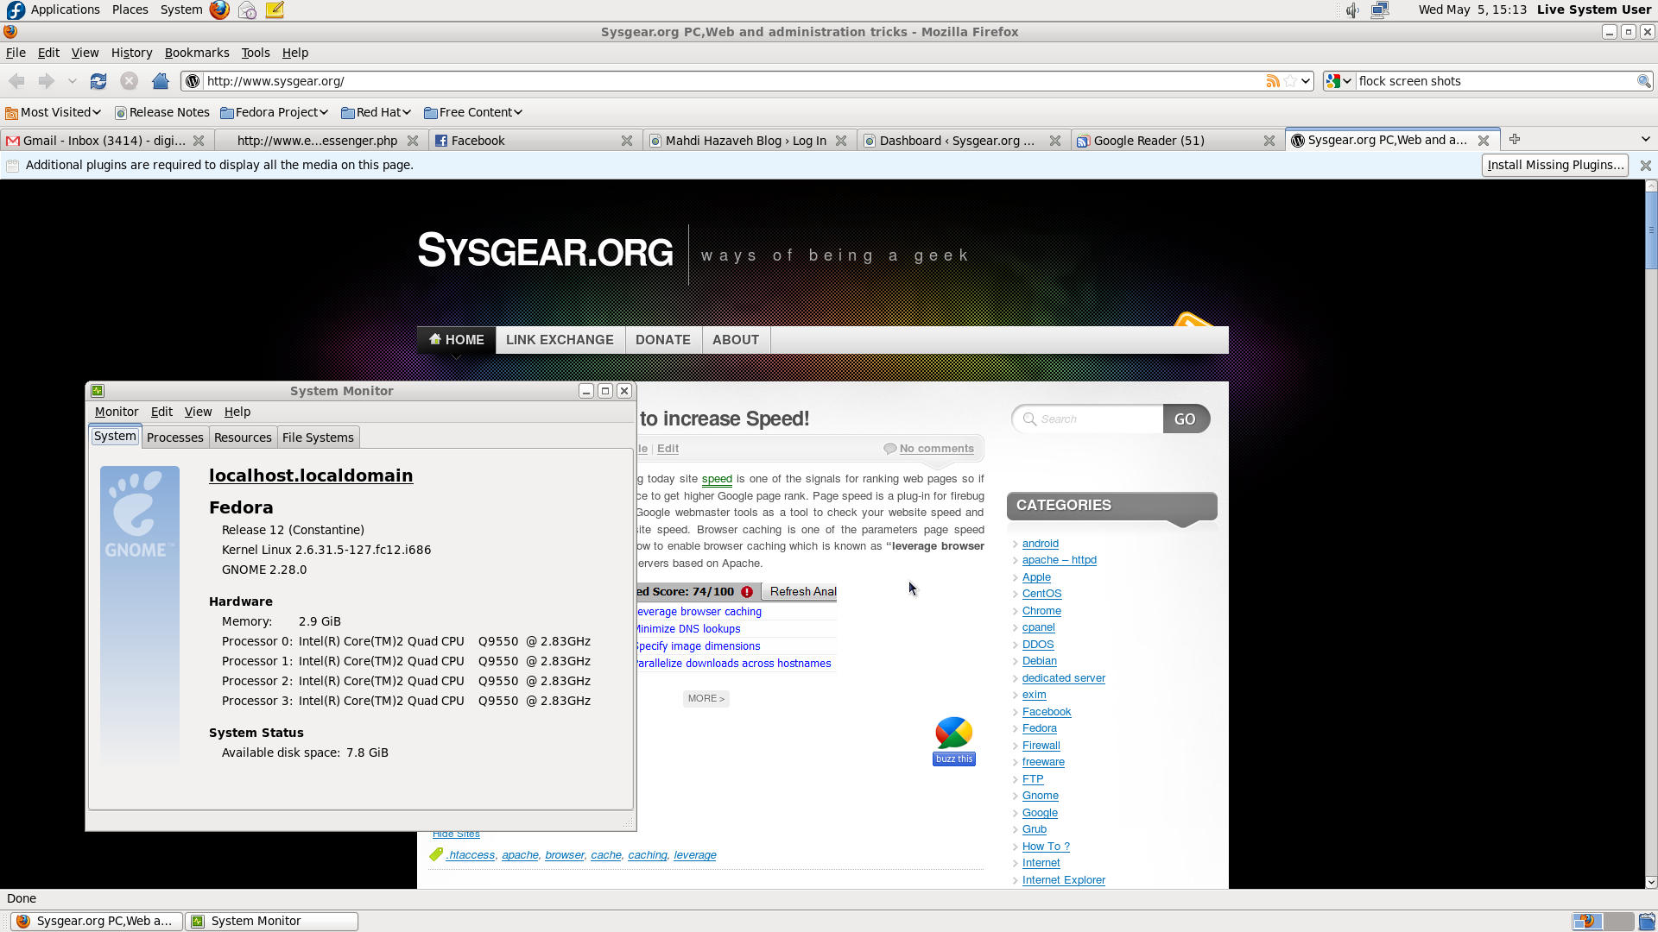The height and width of the screenshot is (932, 1658).
Task: Open the Bookmarks menu in Firefox
Action: (197, 53)
